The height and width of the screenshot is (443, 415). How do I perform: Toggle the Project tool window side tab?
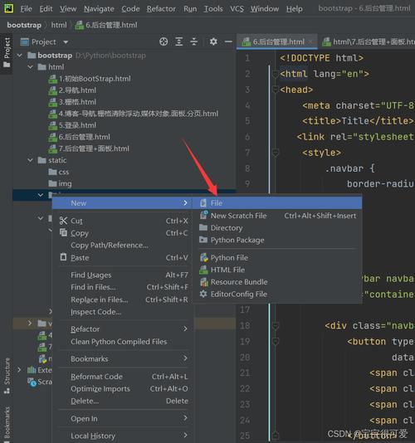click(7, 53)
